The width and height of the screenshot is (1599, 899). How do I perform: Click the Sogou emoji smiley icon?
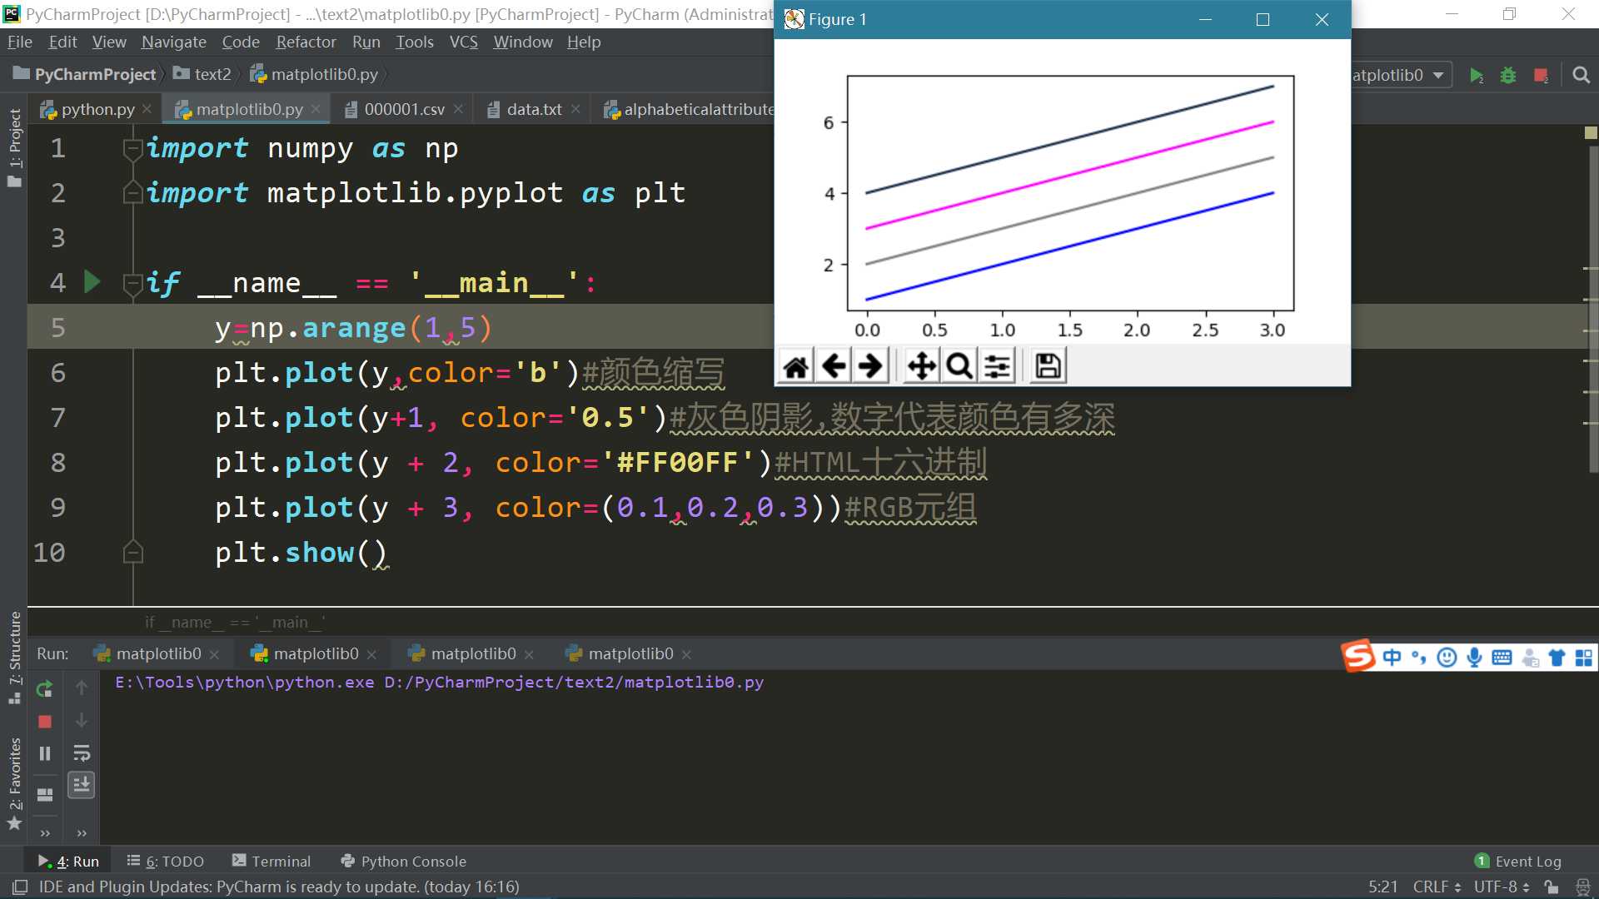pyautogui.click(x=1447, y=658)
